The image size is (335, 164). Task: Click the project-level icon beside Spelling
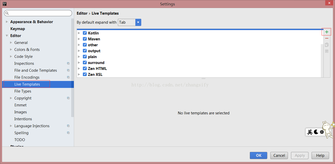pyautogui.click(x=68, y=133)
